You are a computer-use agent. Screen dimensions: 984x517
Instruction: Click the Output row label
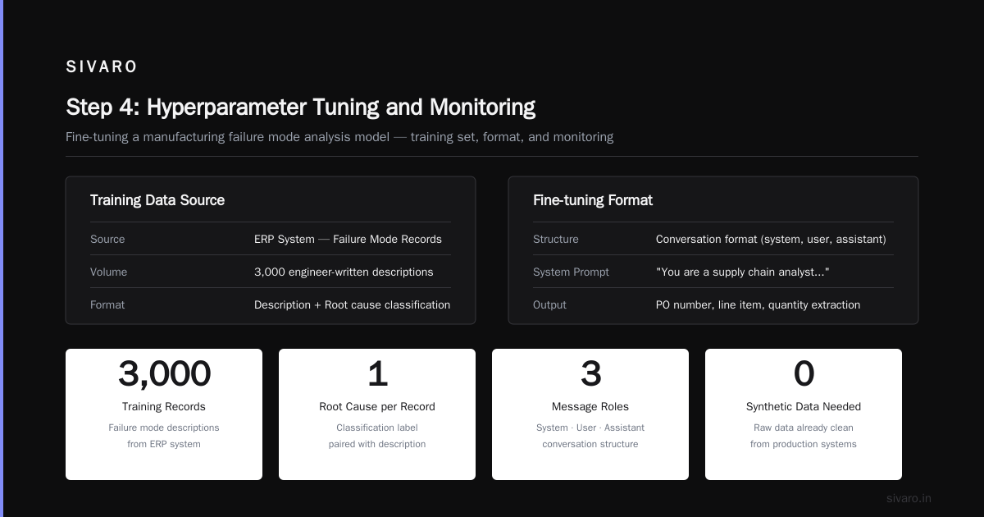(549, 304)
